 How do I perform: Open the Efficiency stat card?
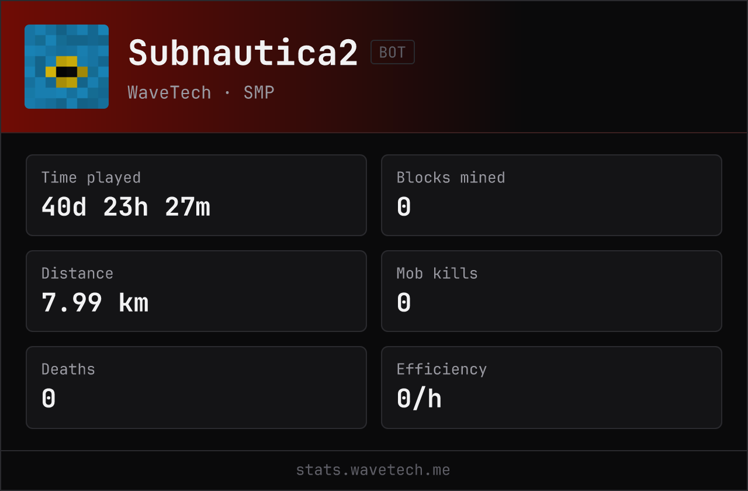tap(552, 388)
